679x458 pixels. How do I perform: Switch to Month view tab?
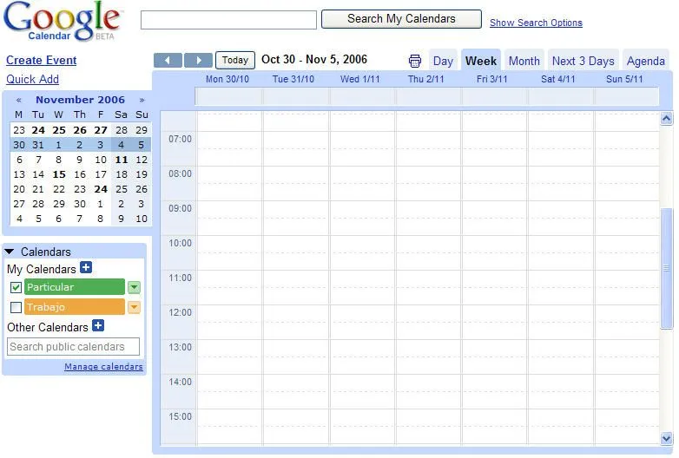click(524, 61)
